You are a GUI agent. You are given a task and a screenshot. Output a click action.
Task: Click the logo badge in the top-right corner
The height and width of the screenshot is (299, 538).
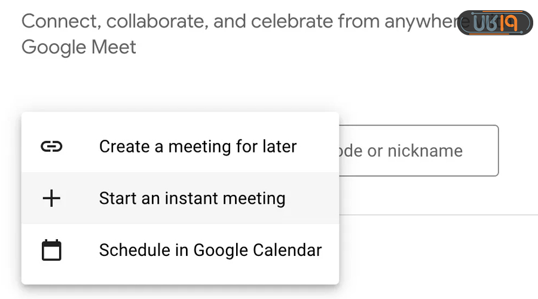click(495, 23)
